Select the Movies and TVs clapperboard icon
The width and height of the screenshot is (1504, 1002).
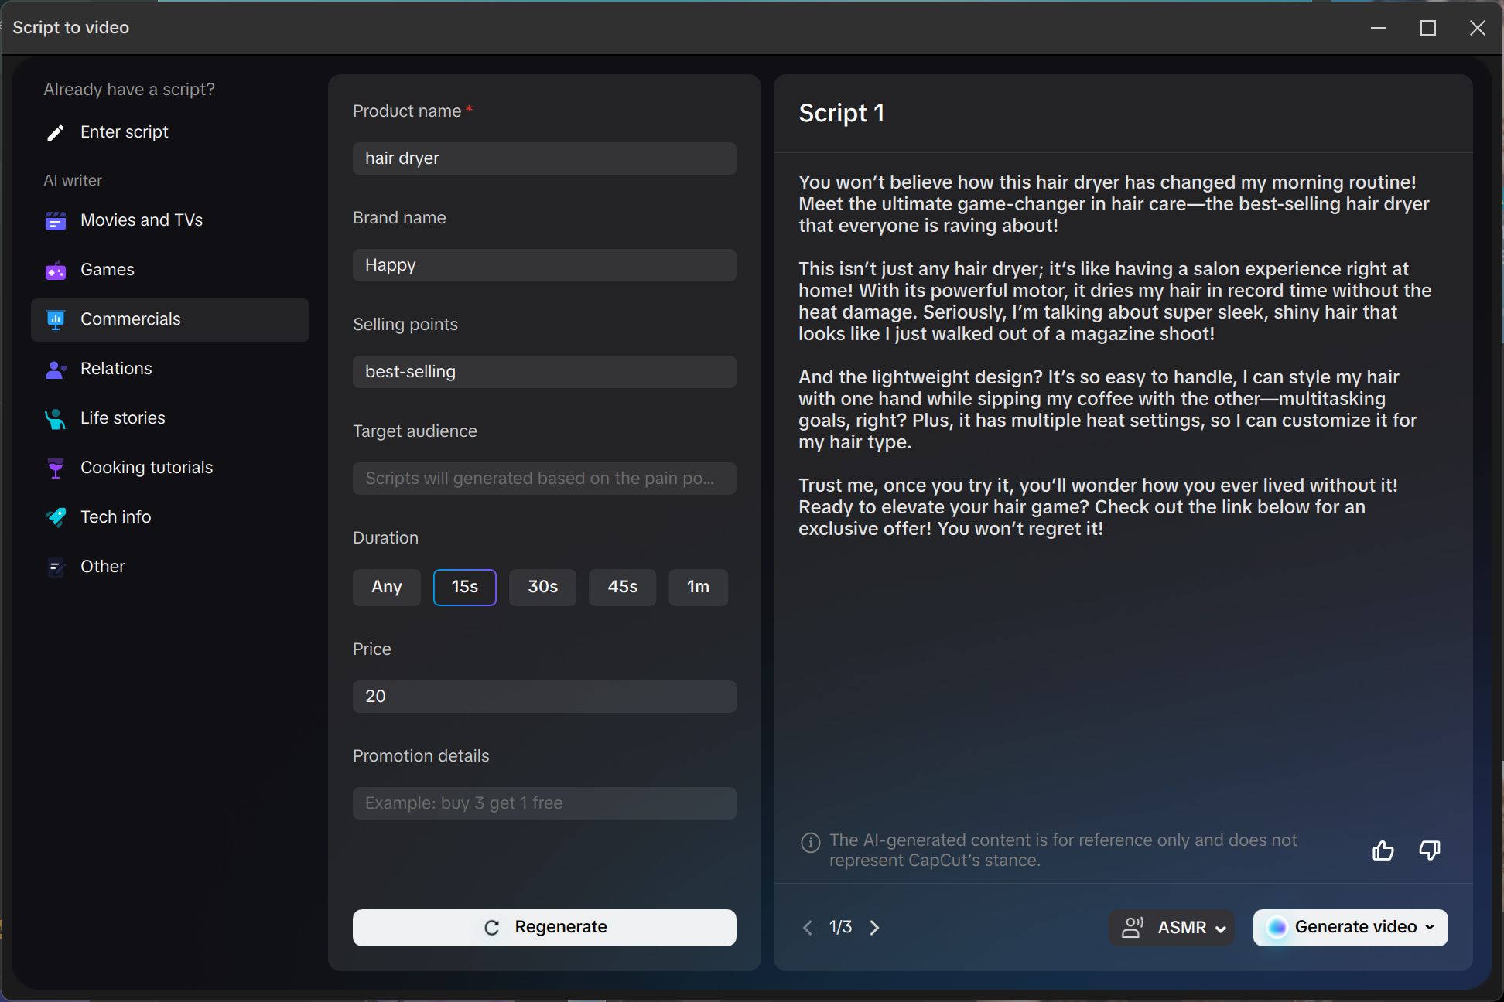[x=56, y=221]
